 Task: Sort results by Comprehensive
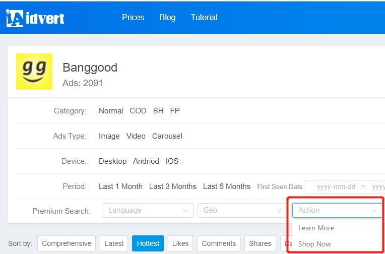[x=67, y=243]
